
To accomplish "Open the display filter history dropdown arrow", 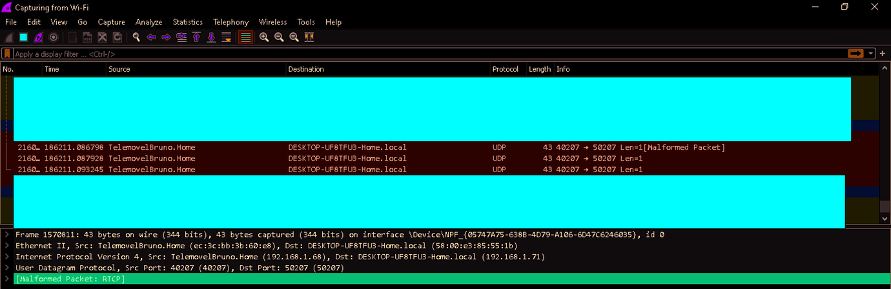I will pyautogui.click(x=872, y=54).
